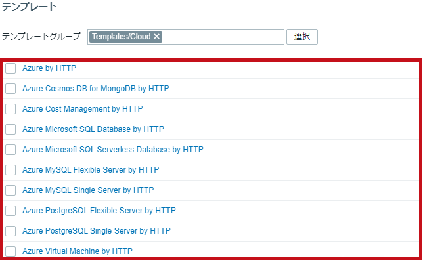The width and height of the screenshot is (423, 260).
Task: Open Azure Virtual Machine by HTTP link
Action: click(x=78, y=251)
